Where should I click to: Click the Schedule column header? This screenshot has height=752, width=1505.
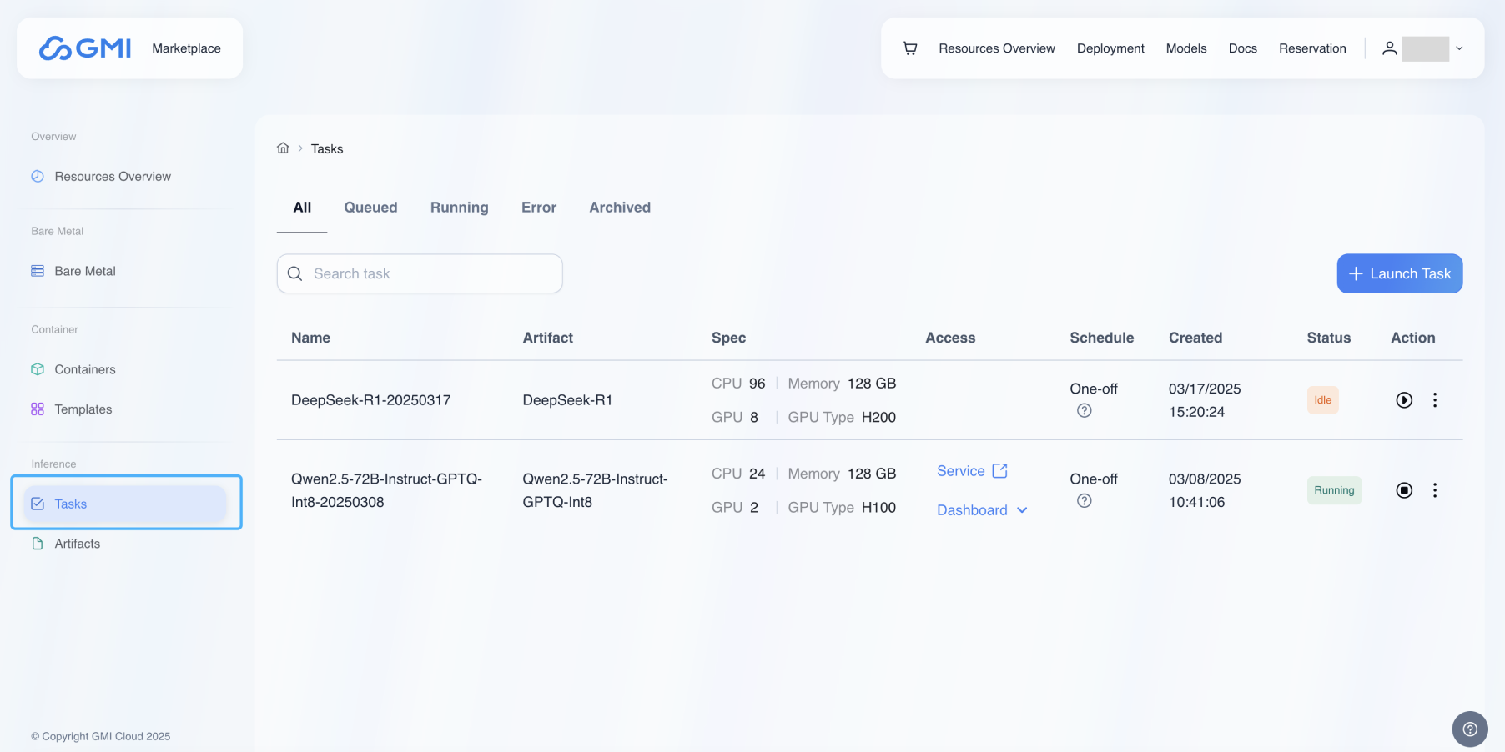(1101, 338)
